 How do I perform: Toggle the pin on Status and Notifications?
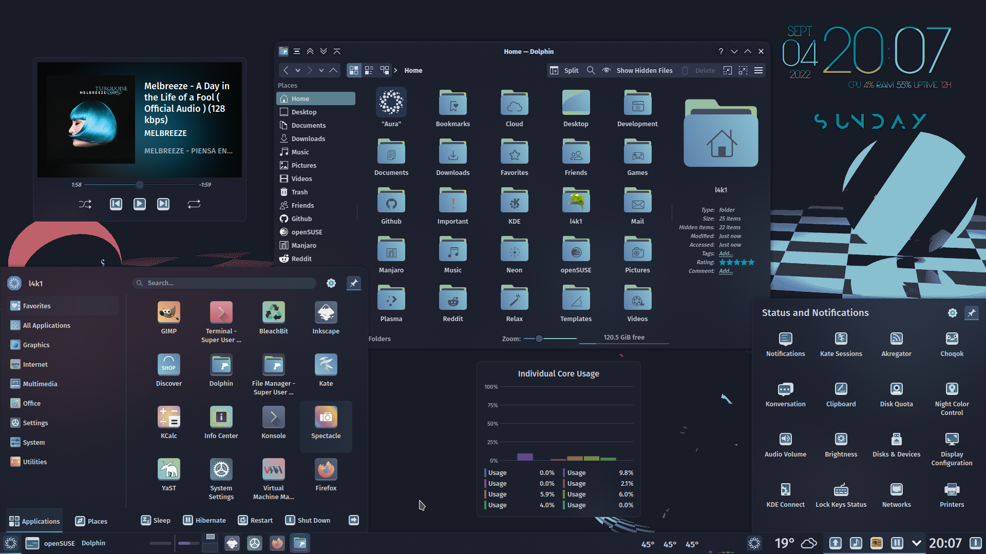(971, 313)
